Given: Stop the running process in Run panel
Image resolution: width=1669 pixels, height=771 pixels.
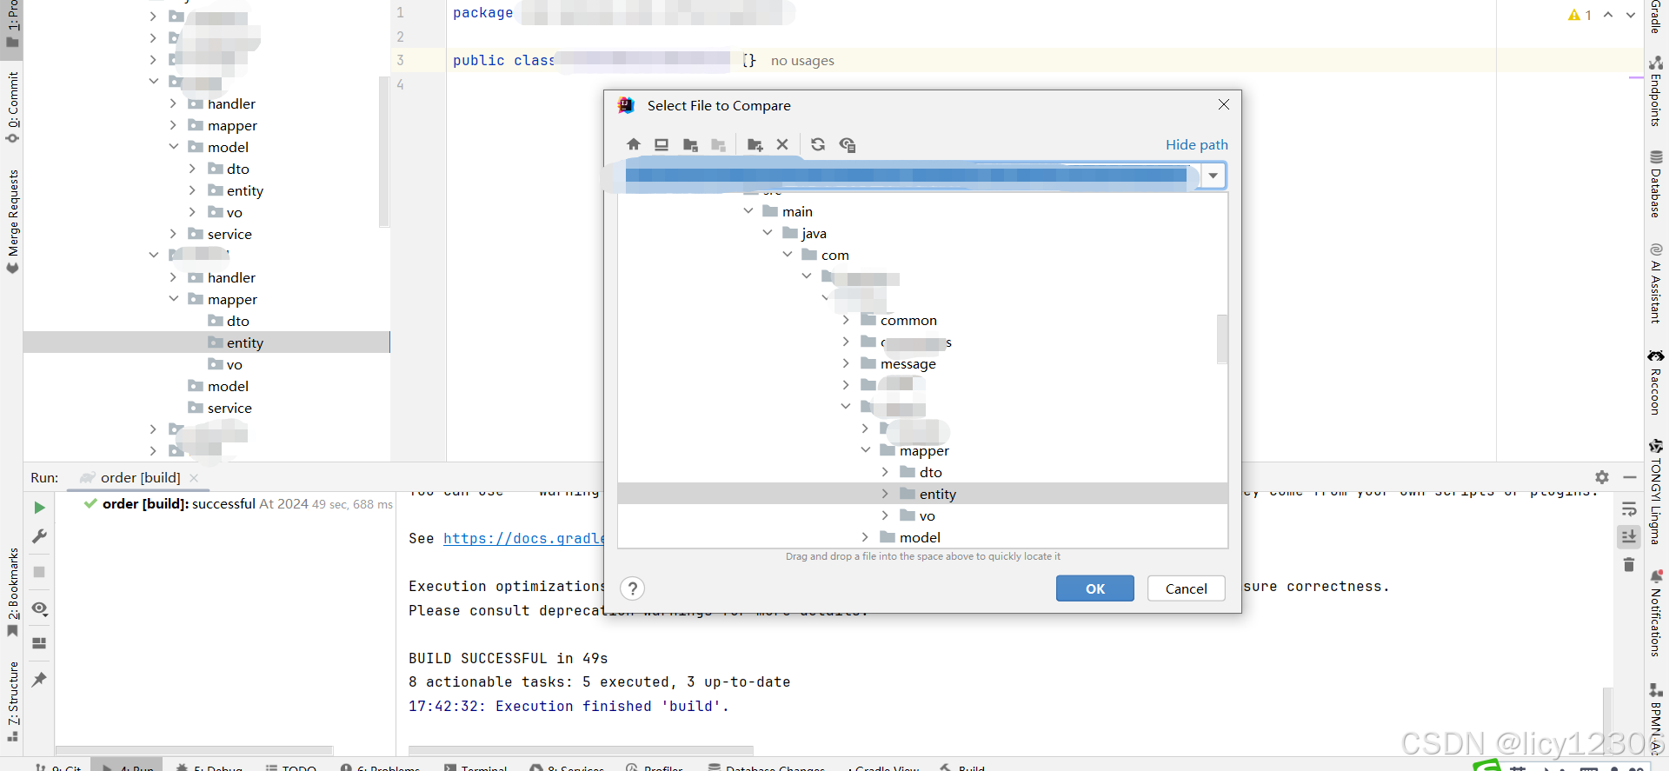Looking at the screenshot, I should 39,572.
